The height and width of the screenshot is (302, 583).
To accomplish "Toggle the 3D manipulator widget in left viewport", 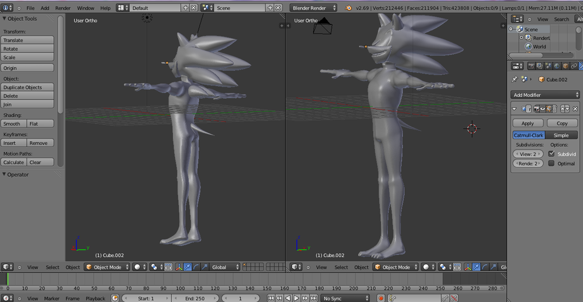I will pos(178,267).
